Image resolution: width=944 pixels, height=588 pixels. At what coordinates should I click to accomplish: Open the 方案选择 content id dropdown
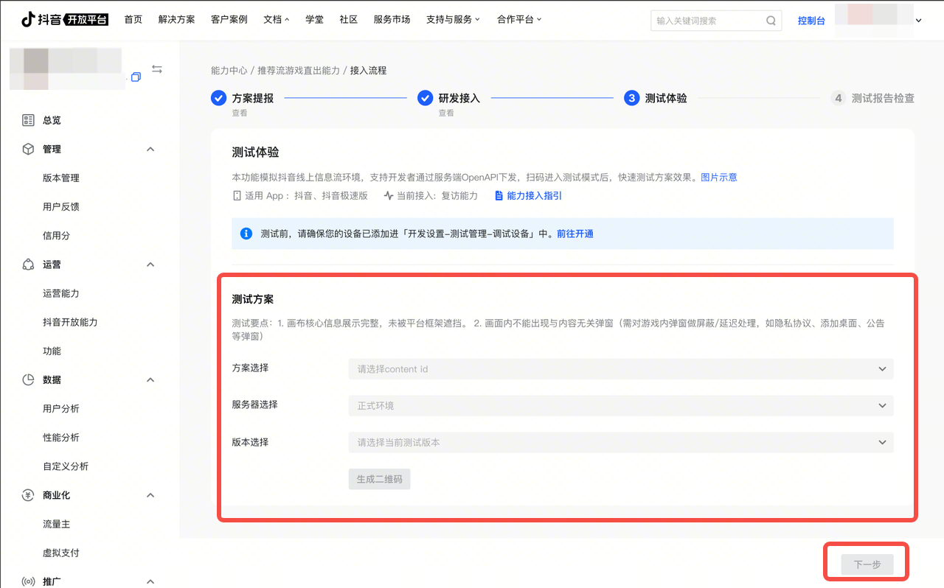pos(620,369)
